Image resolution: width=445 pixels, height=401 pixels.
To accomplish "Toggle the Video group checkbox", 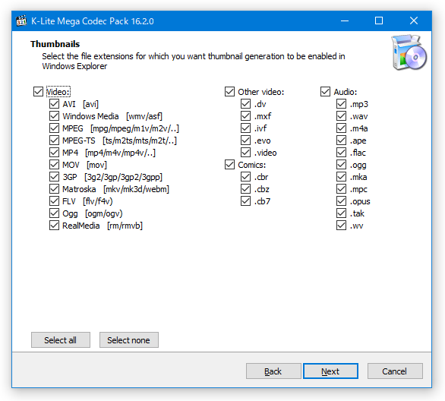I will [x=38, y=92].
